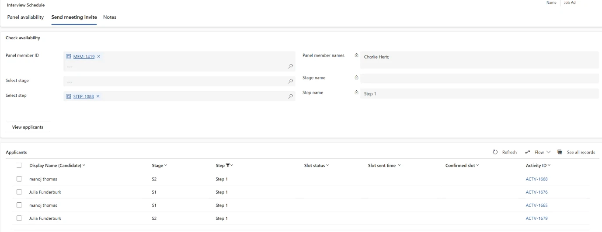This screenshot has height=232, width=602.
Task: Remove STEP-1088 using the X icon
Action: coord(98,96)
